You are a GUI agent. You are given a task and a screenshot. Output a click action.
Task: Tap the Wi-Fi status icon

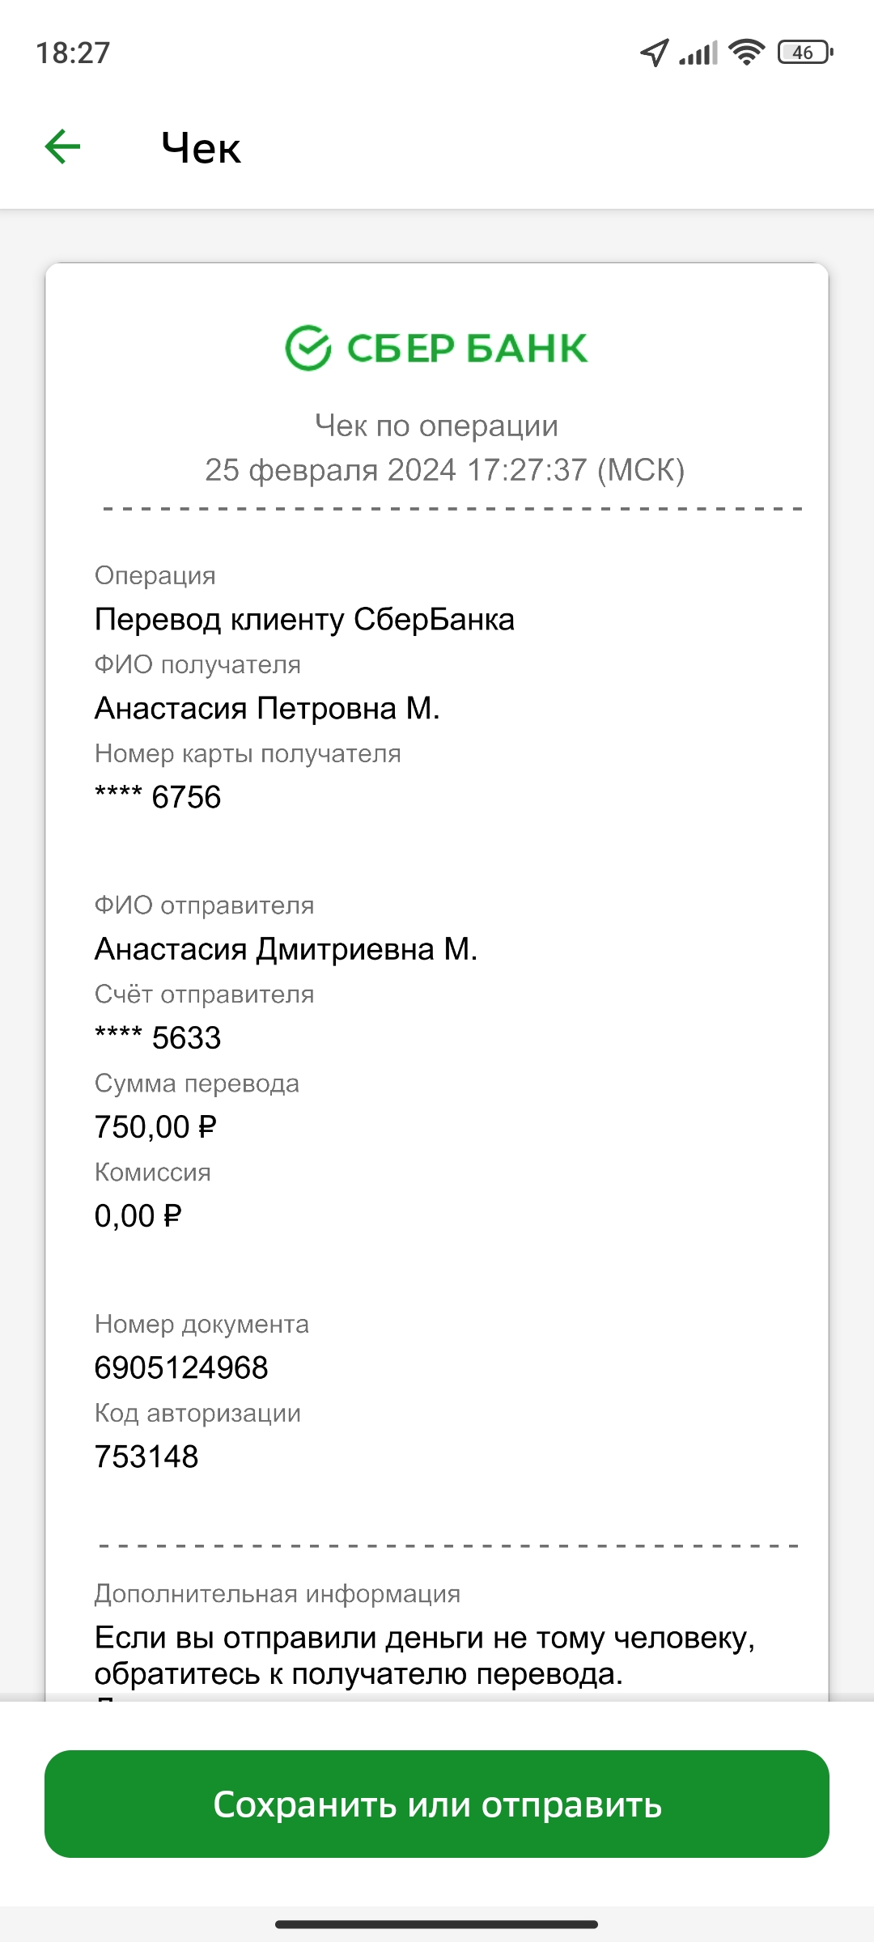pos(747,52)
